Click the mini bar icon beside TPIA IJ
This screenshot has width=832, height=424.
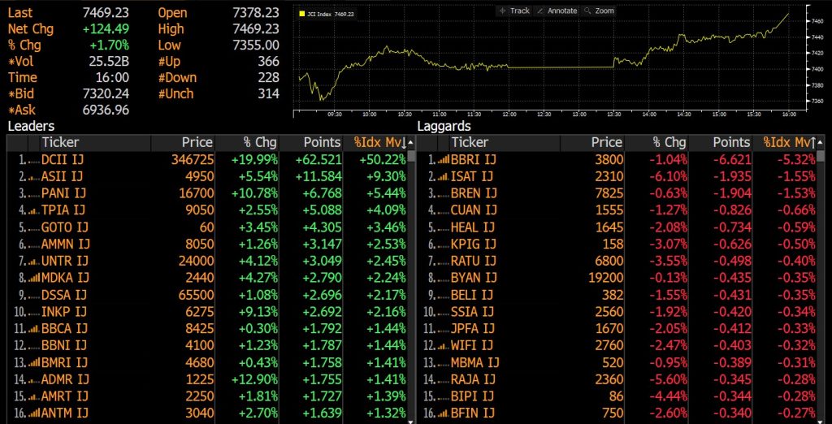tap(34, 210)
